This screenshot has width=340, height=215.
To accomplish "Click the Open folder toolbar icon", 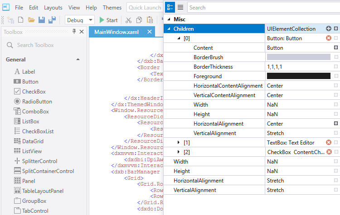I will 31,20.
